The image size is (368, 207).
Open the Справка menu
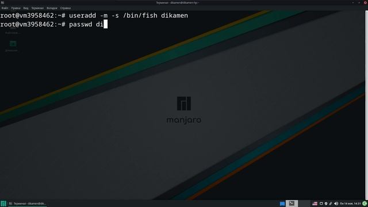pyautogui.click(x=65, y=8)
